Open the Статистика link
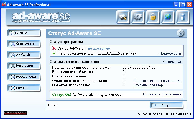Image resolution: width=194 pixels, height=119 pixels. pyautogui.click(x=172, y=62)
